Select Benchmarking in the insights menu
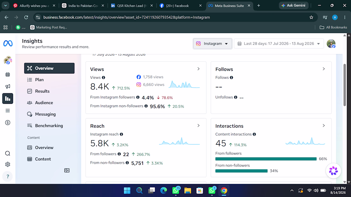The height and width of the screenshot is (197, 351). pyautogui.click(x=49, y=126)
